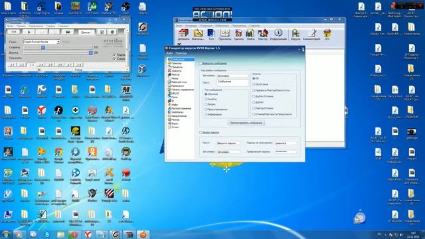425x239 pixels.
Task: Select Сообщение in the generator sidebar
Action: [181, 59]
